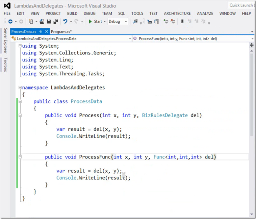The height and width of the screenshot is (219, 256).
Task: Open the SQL menu
Action: pos(122,14)
